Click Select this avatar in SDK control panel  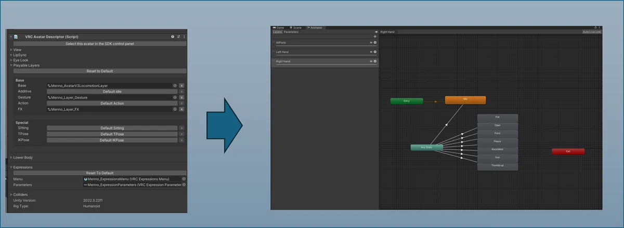pos(100,44)
